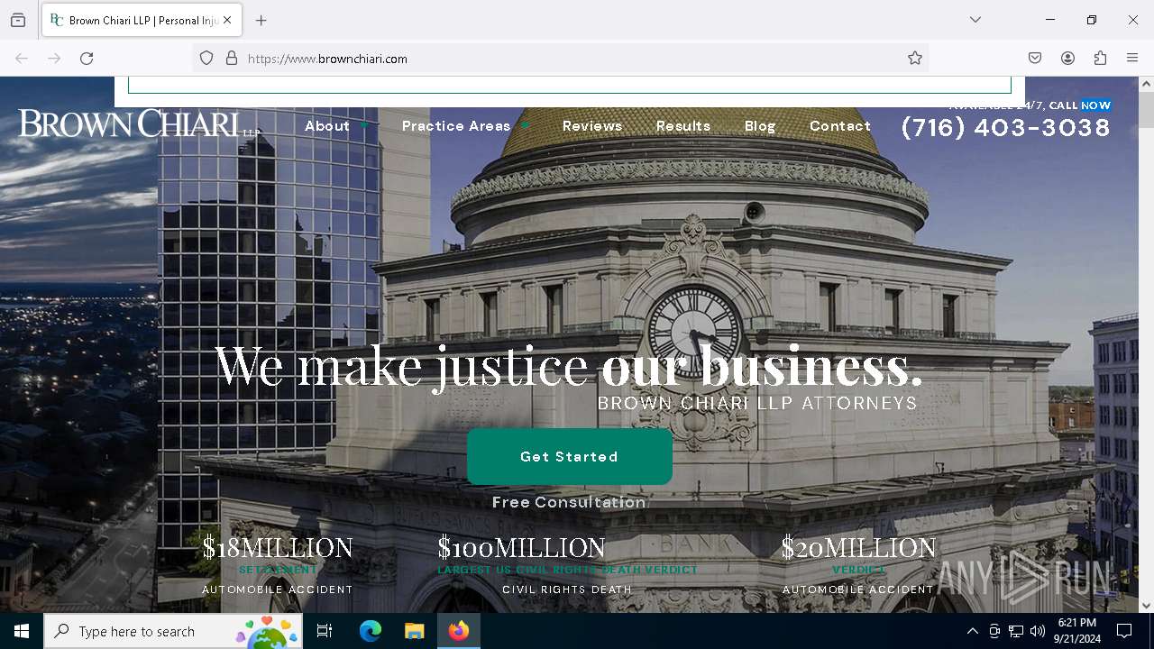
Task: Click the Brown Chiari LLP logo
Action: point(140,123)
